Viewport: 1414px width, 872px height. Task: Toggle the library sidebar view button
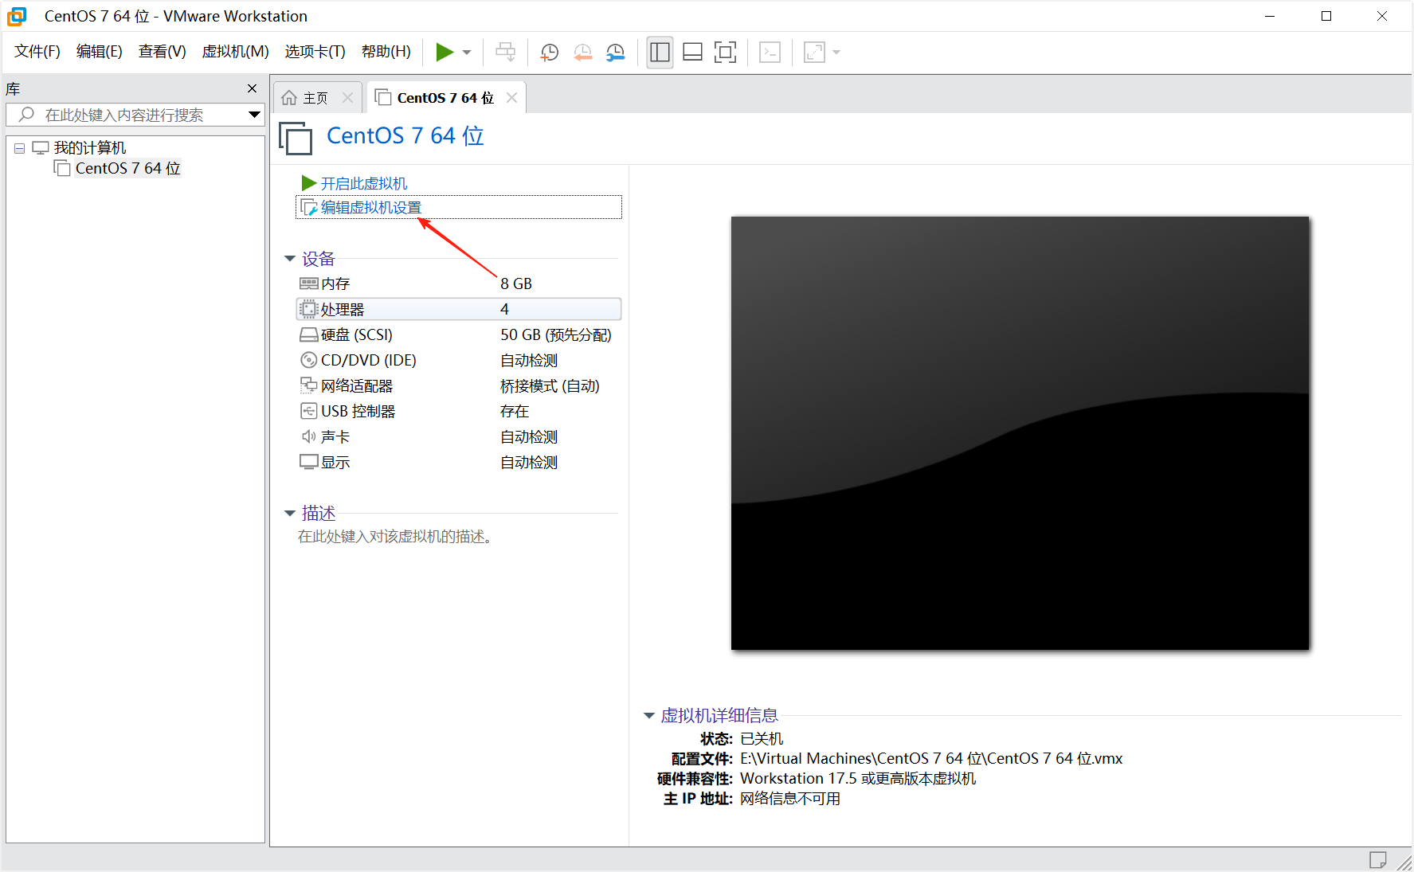(660, 53)
